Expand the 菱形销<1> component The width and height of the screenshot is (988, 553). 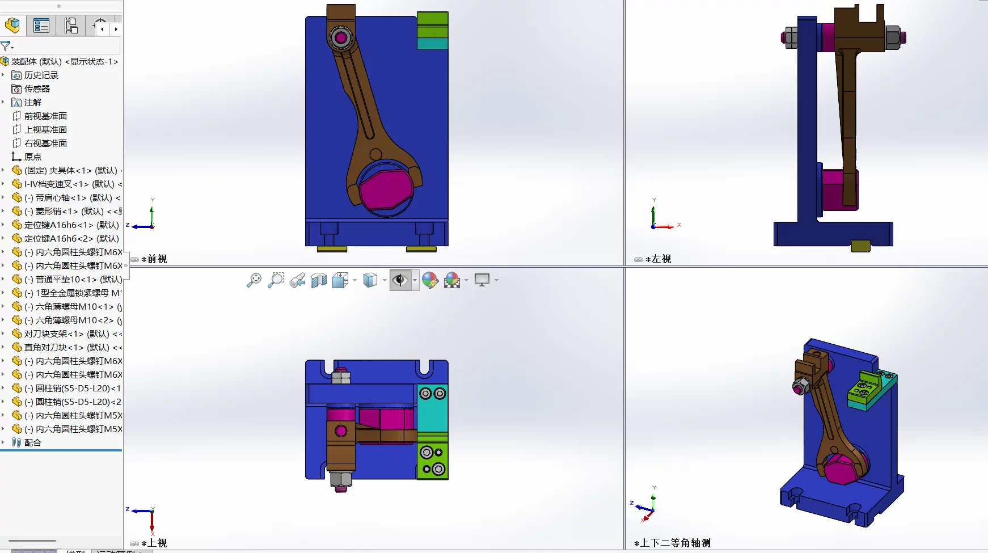[x=3, y=211]
